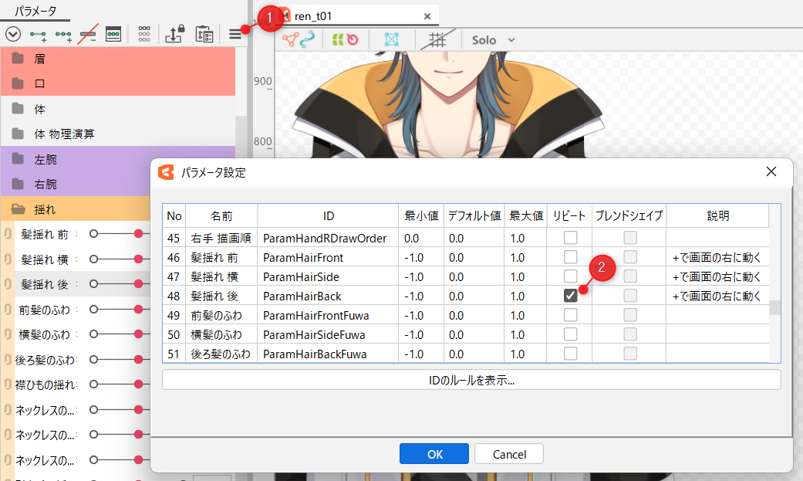The image size is (803, 481).
Task: Enable repeat for ParamHairSideFuwa row
Action: point(570,334)
